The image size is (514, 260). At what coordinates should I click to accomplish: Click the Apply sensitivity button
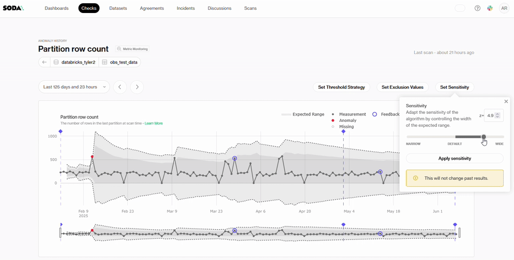[x=454, y=159]
